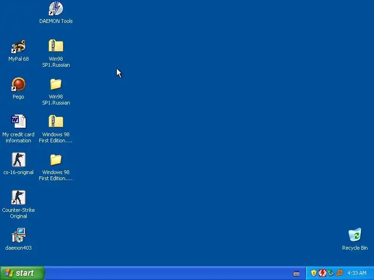Click the 4:33 AM taskbar clock
The image size is (374, 280).
coord(357,273)
